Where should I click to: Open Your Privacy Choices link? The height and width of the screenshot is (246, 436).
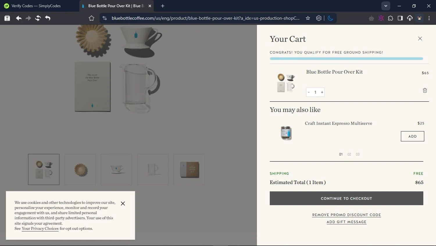coord(40,229)
